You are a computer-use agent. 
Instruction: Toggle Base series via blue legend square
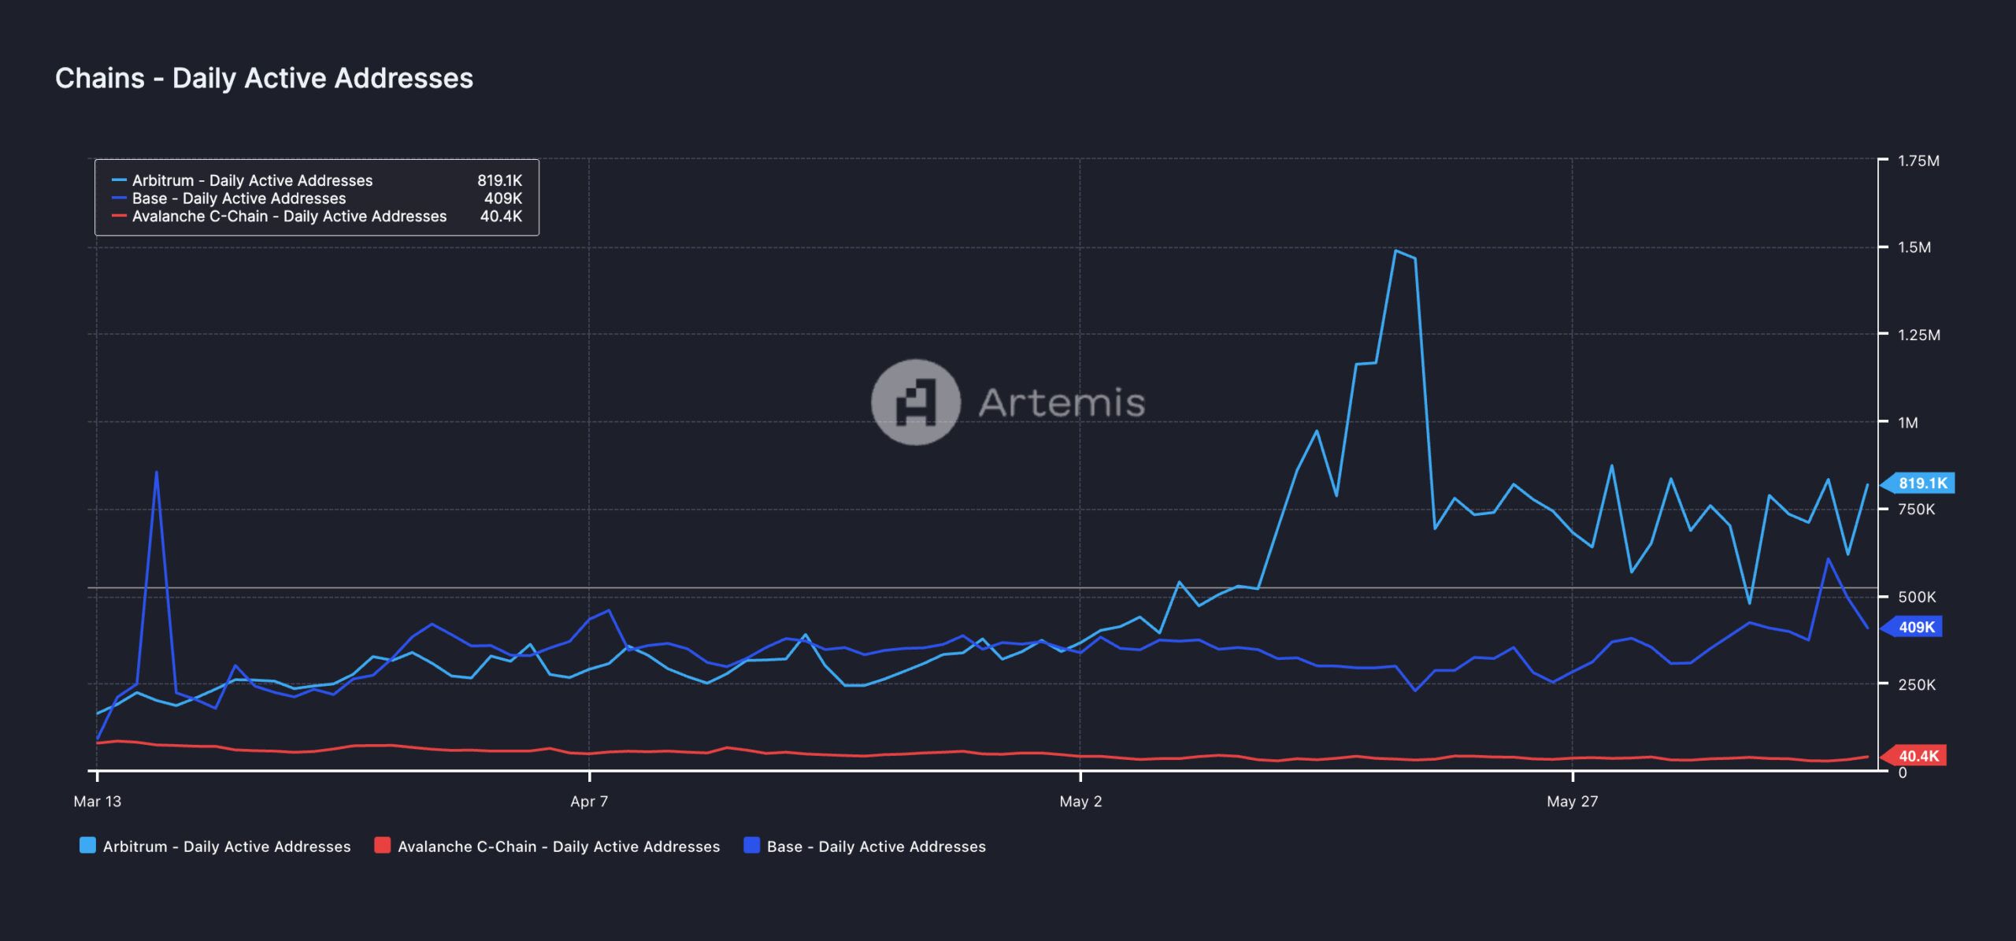(752, 846)
